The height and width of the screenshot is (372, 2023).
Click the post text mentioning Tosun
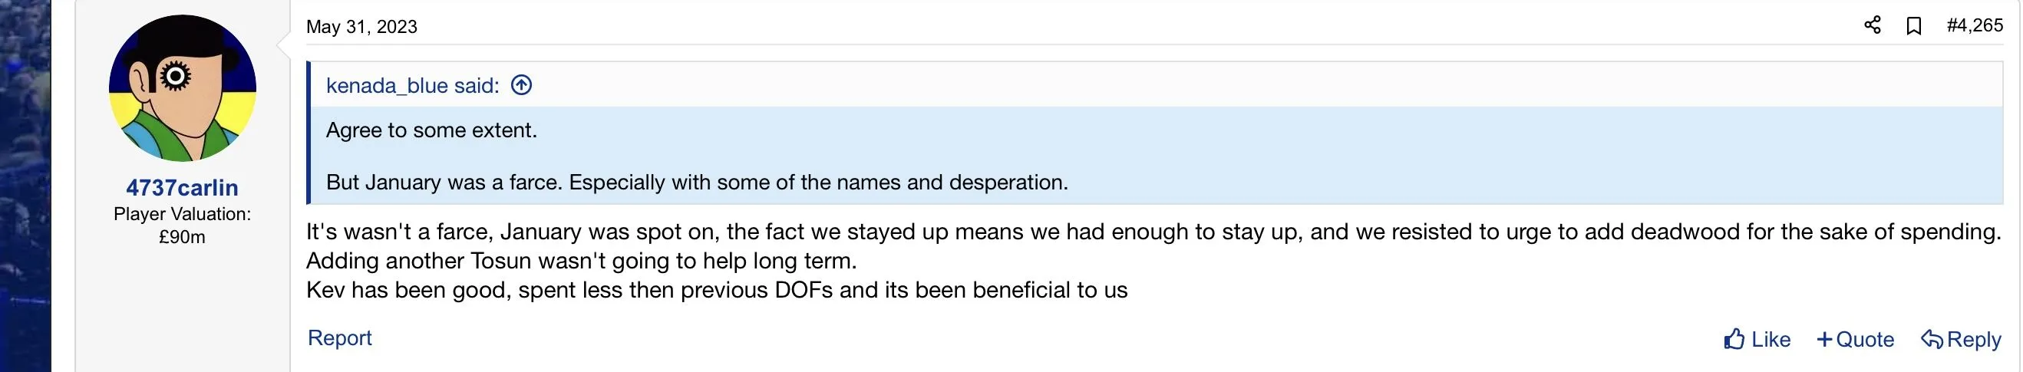point(581,261)
